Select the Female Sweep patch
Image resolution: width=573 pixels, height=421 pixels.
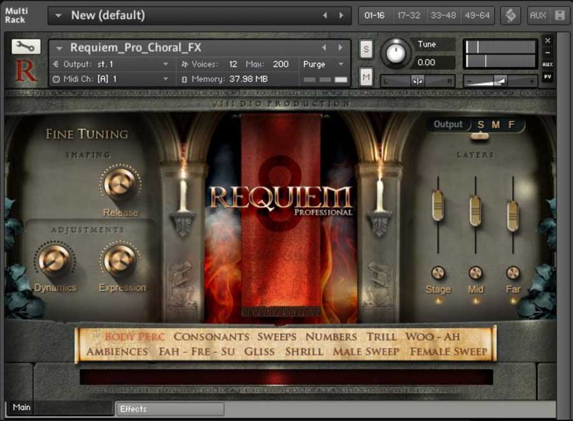(448, 352)
